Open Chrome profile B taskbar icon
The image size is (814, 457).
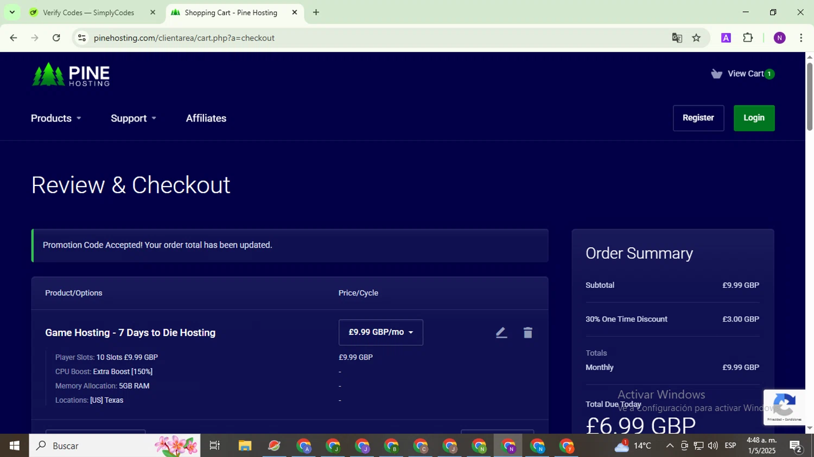(391, 446)
